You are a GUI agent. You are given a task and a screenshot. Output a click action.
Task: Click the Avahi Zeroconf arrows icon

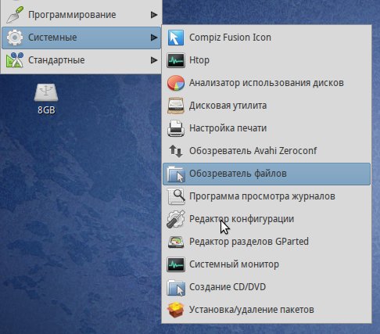(x=176, y=151)
